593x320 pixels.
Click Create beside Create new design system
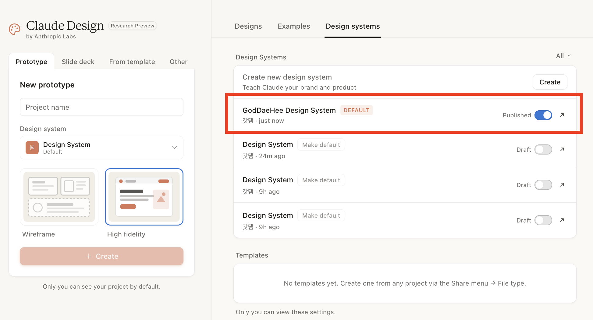click(550, 82)
